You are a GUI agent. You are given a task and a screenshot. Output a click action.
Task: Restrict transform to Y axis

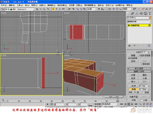(x=56, y=9)
